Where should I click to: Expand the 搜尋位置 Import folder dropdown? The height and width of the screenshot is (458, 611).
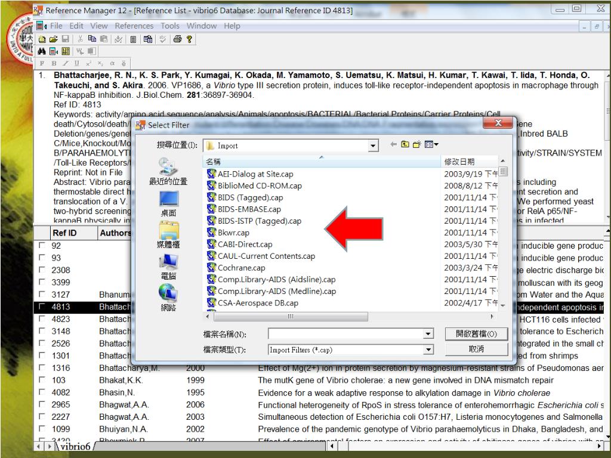373,146
